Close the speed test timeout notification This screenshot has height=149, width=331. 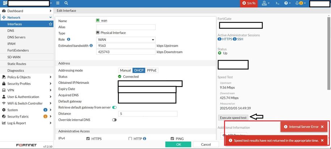pyautogui.click(x=322, y=140)
